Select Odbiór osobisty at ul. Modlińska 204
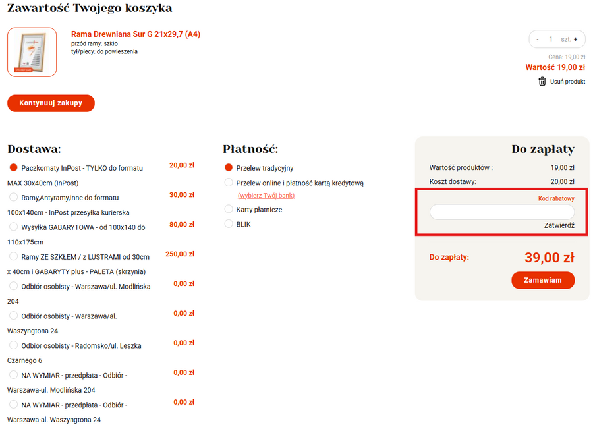 pos(13,286)
